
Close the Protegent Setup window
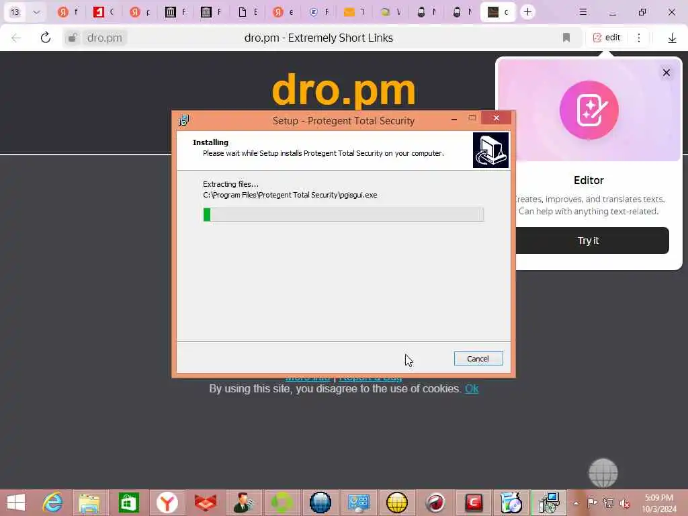497,118
